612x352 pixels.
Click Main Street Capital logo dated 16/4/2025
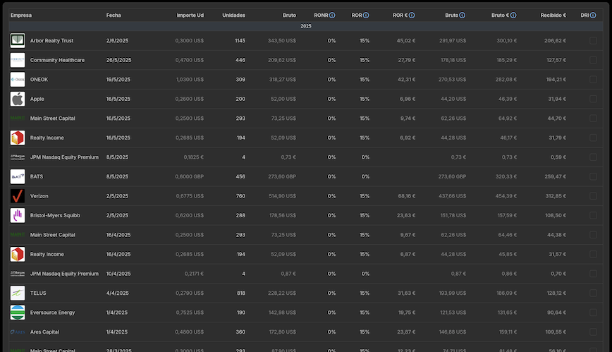click(x=18, y=235)
